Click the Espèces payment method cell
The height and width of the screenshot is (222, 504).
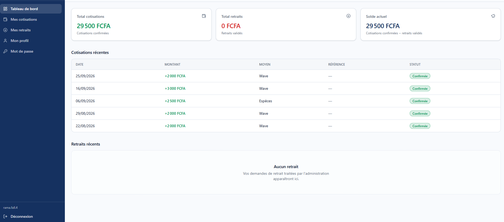coord(266,101)
